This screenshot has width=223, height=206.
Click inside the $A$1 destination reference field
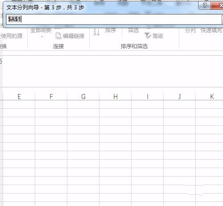click(x=114, y=19)
